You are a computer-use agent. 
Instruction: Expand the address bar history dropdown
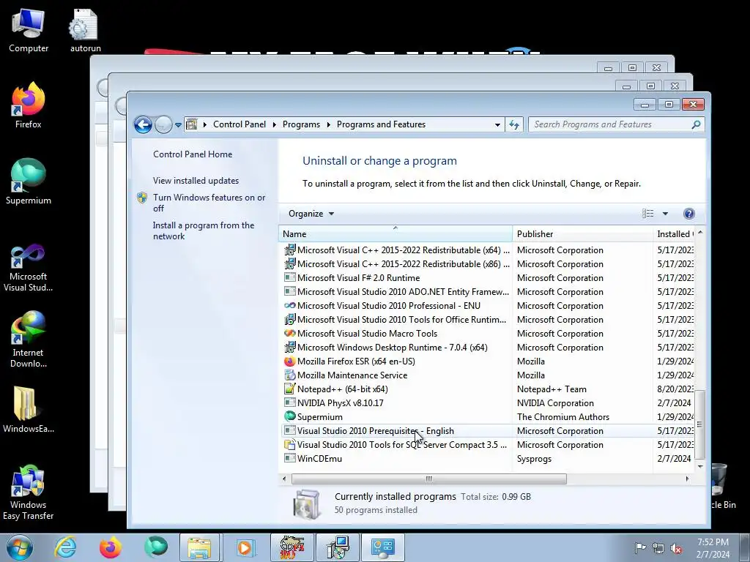point(497,124)
